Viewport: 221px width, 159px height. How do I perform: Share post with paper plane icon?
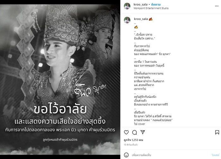pyautogui.click(x=143, y=132)
